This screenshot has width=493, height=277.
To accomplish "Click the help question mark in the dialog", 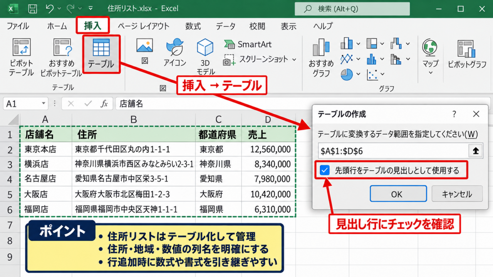I will [454, 114].
